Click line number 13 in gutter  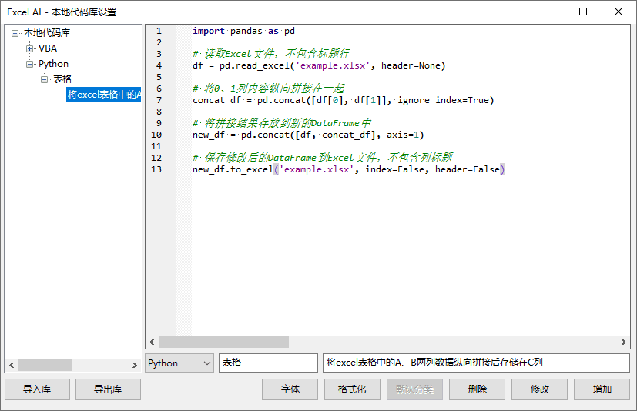156,169
